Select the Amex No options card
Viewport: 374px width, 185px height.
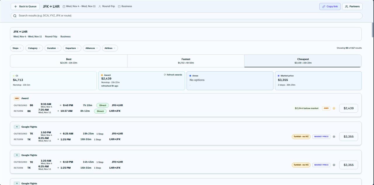230,81
